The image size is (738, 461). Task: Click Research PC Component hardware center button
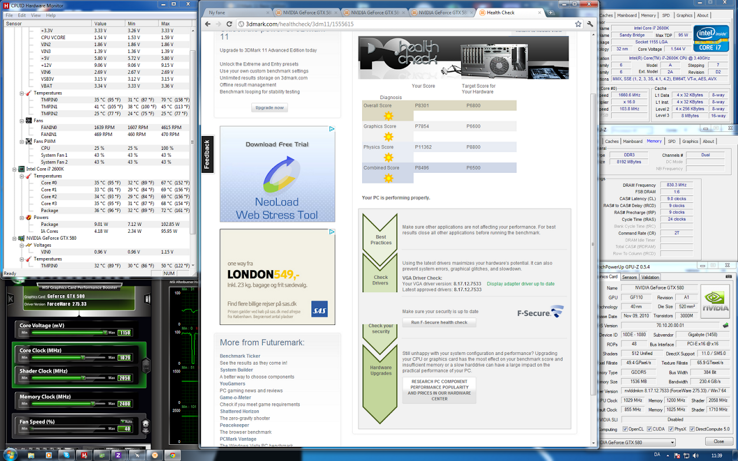[439, 390]
